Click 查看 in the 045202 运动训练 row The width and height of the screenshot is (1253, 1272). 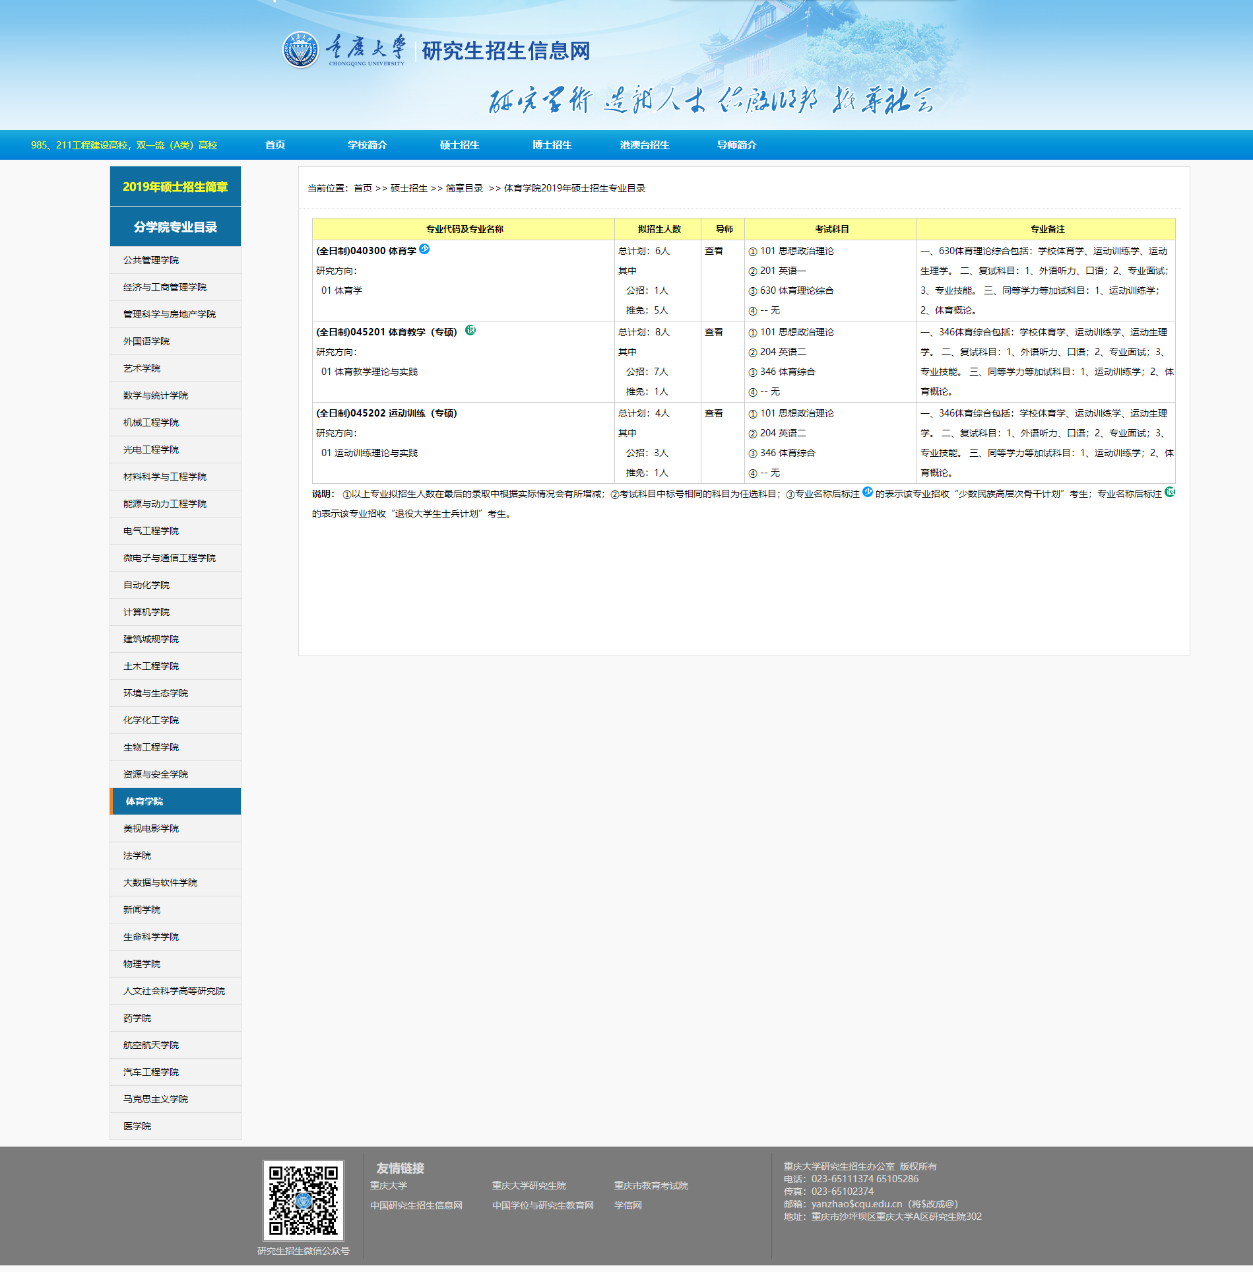coord(713,413)
